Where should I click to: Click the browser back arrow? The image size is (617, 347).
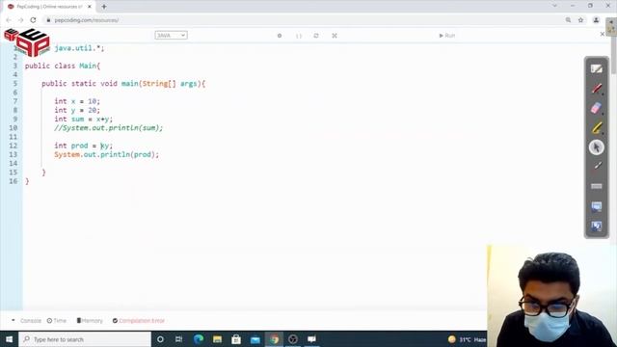[x=9, y=20]
